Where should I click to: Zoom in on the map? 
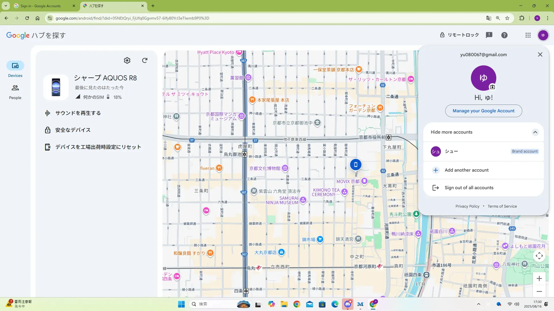539,278
